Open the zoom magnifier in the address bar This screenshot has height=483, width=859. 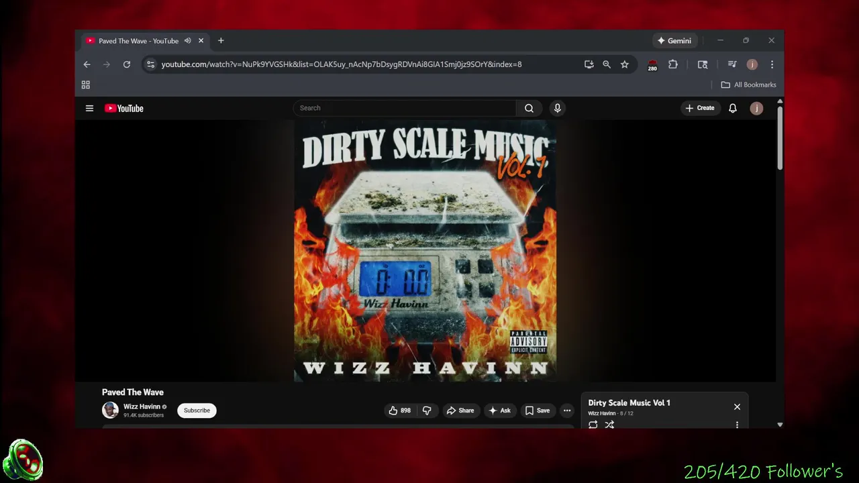point(607,64)
